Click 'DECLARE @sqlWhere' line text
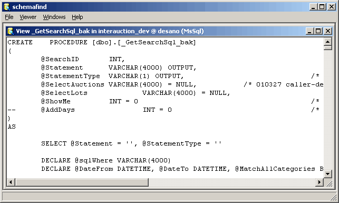 tap(106, 160)
